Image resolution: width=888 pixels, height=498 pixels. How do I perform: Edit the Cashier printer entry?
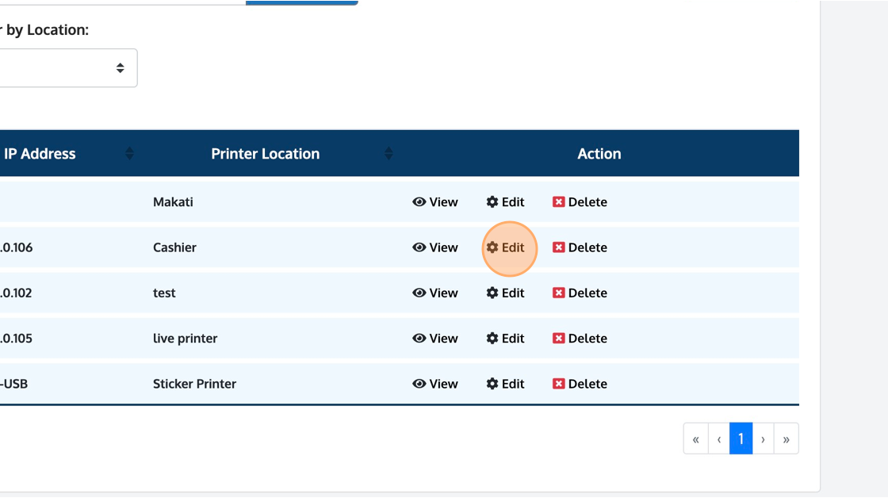[505, 247]
